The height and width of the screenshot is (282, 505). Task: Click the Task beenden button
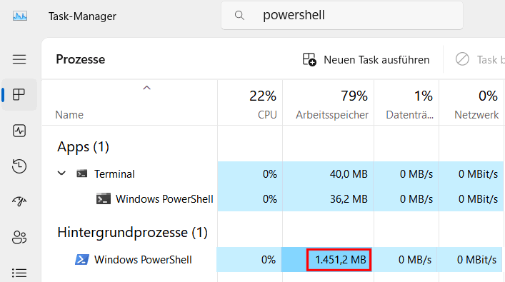click(480, 59)
